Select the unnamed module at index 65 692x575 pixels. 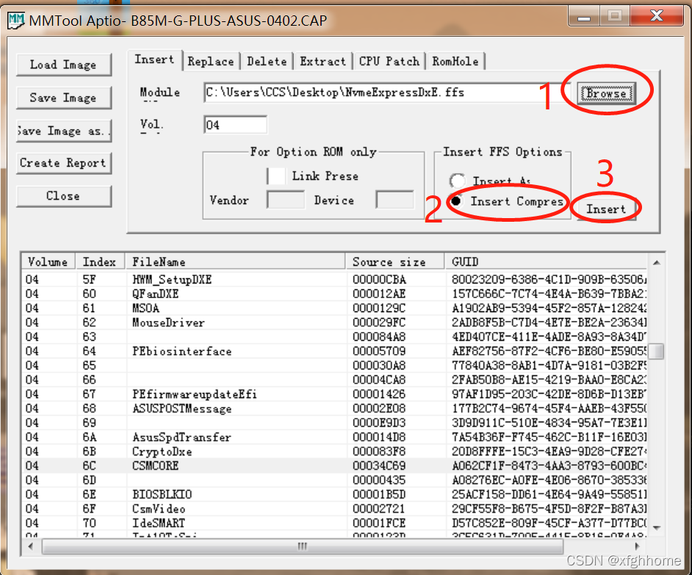coord(334,366)
